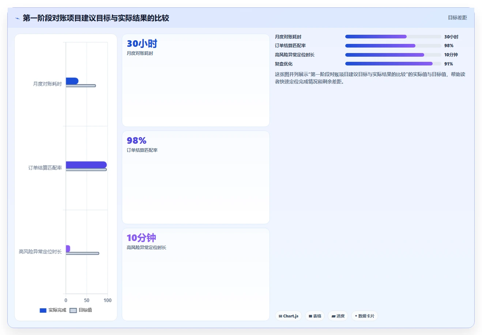This screenshot has height=335, width=482.
Task: Click the bar icon in the 进度 chip
Action: [x=334, y=316]
